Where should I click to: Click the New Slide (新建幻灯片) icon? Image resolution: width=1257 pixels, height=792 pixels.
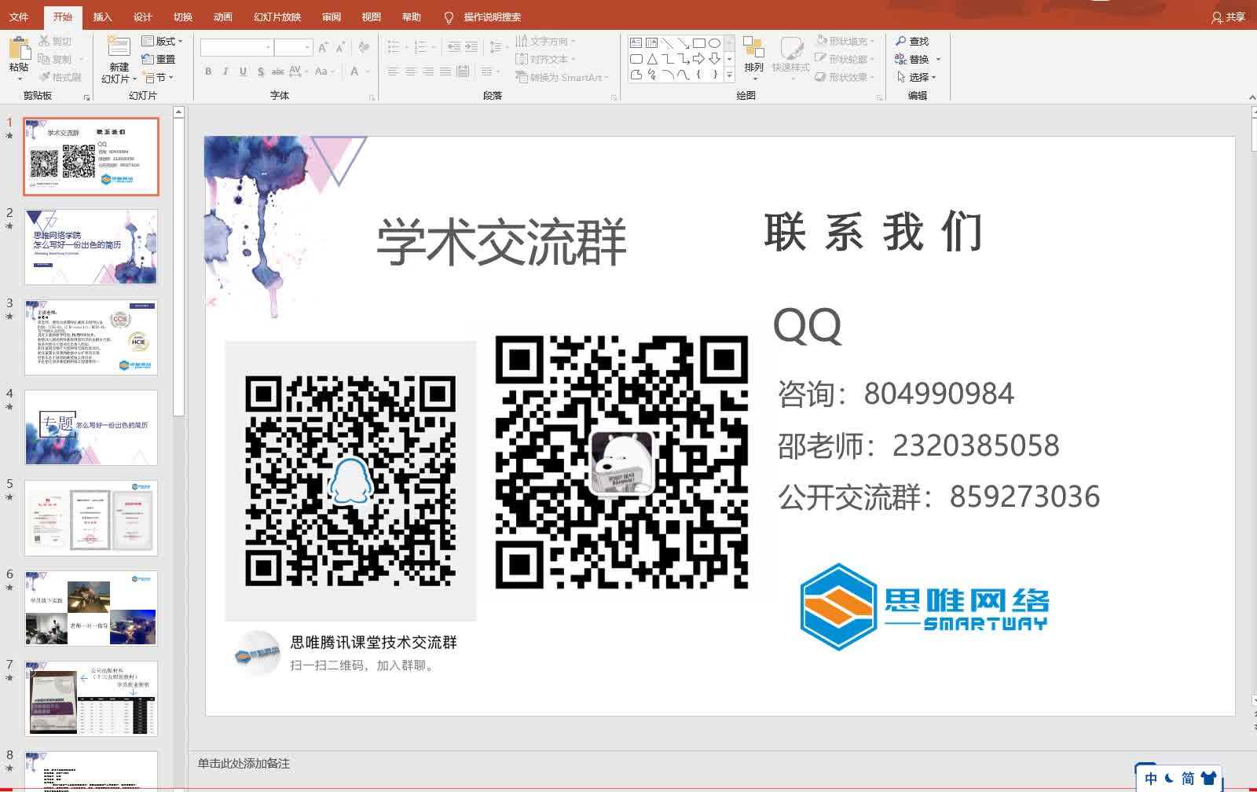click(x=119, y=47)
